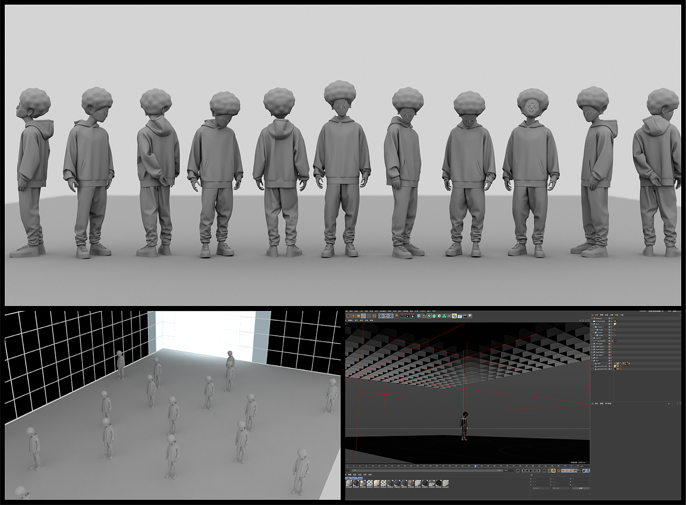
Task: Click the Apply button in Coordinates panel
Action: [580, 488]
